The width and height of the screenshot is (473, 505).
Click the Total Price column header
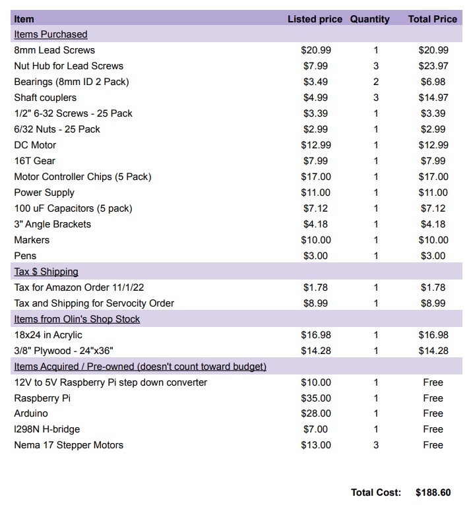432,19
